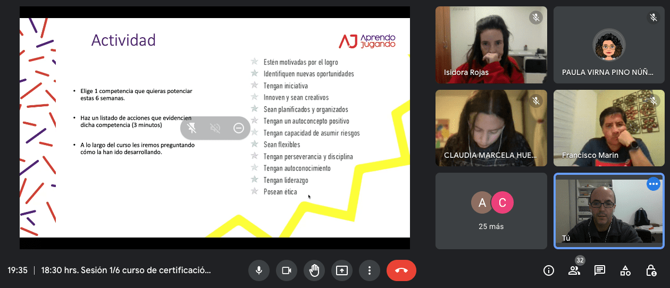Viewport: 670px width, 288px height.
Task: Turn off your camera
Action: tap(287, 270)
